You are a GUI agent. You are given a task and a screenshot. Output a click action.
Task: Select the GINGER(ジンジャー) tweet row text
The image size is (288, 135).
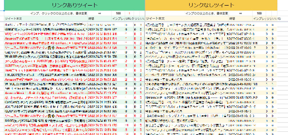[x=46, y=29]
